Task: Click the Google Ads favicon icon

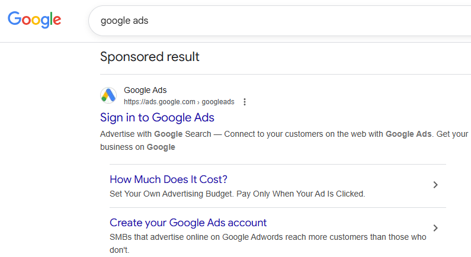Action: [x=108, y=95]
